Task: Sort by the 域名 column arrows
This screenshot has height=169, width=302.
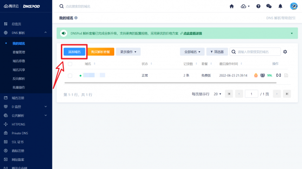Action: [x=95, y=64]
